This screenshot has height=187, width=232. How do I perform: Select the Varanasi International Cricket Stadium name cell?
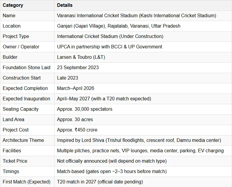point(137,15)
